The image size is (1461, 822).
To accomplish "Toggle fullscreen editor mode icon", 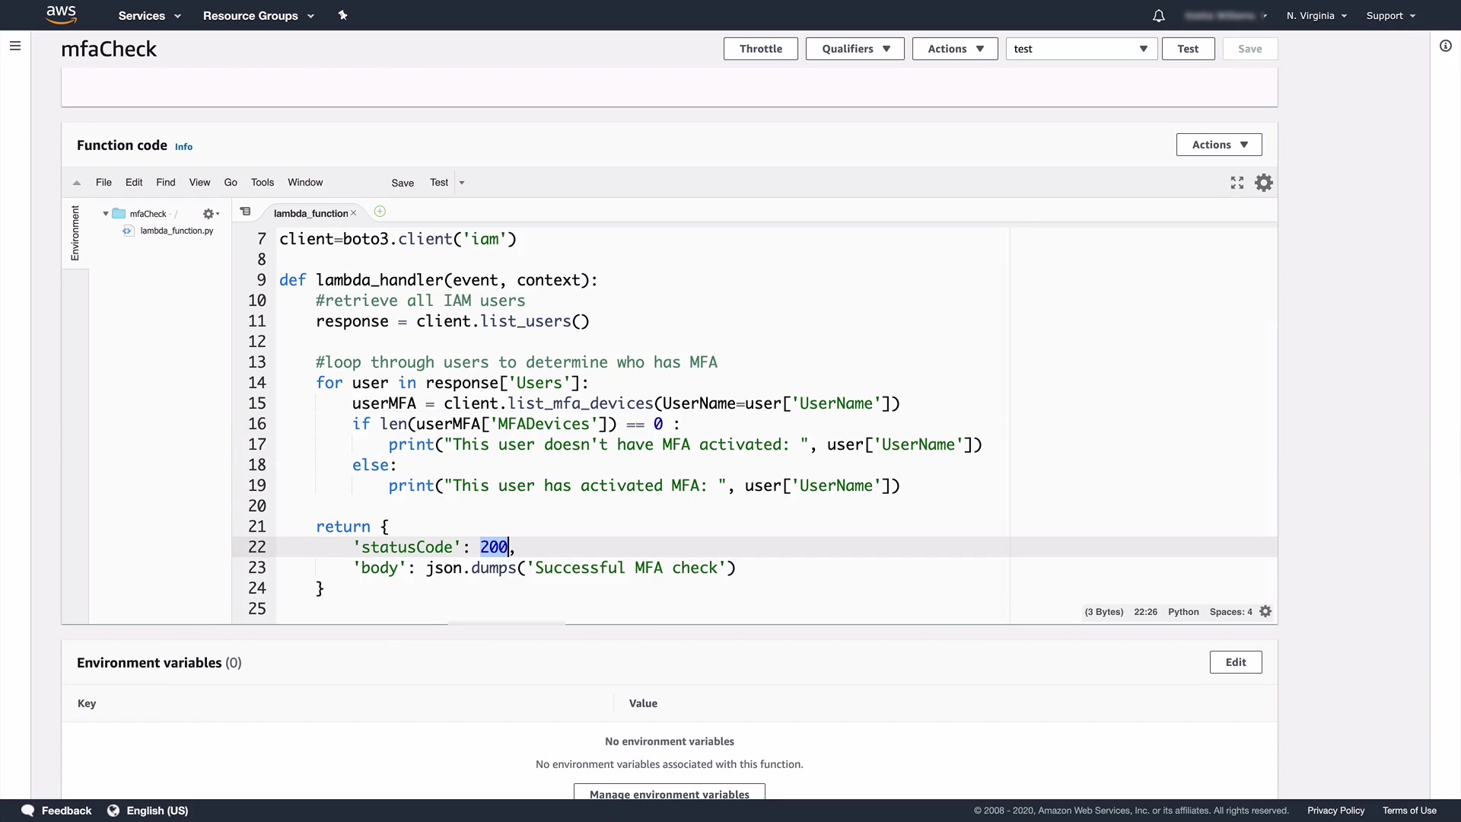I will [1237, 183].
